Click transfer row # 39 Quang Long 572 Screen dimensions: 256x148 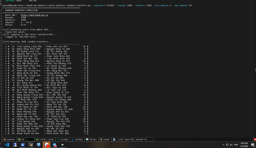point(47,51)
